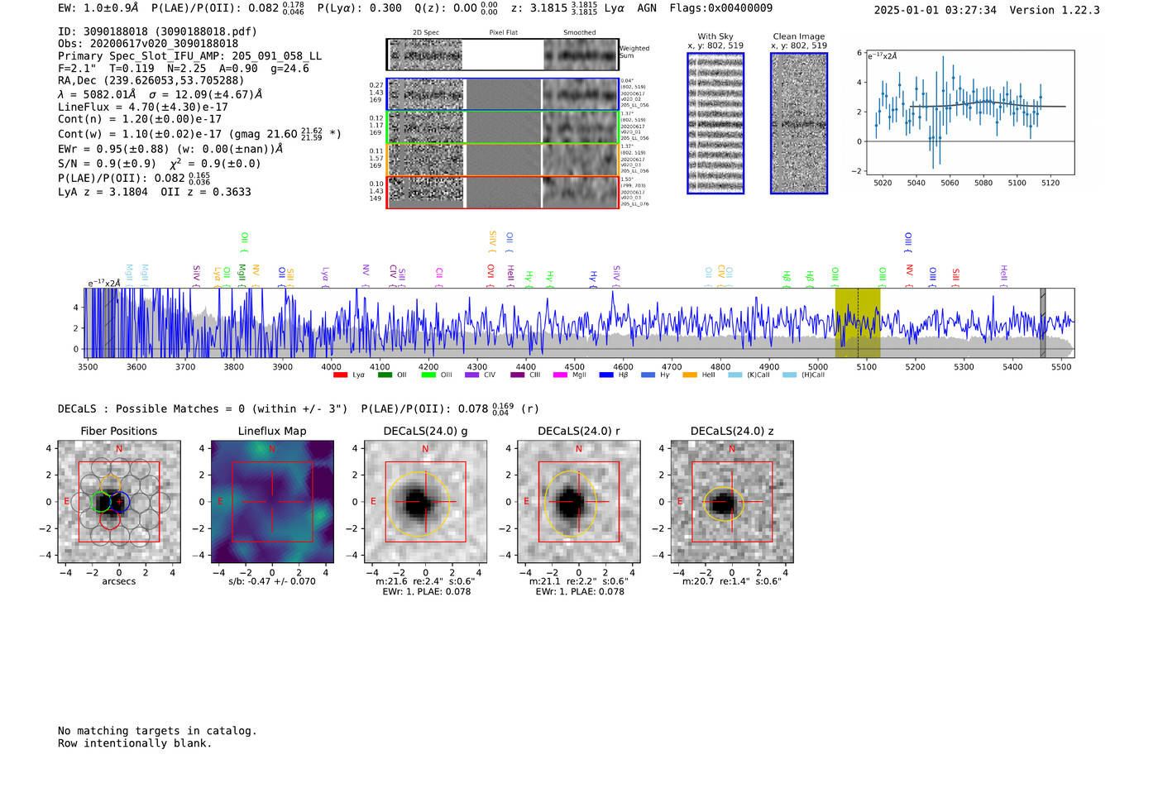Click the timestamp 2025-01-01 03:27:34
The height and width of the screenshot is (788, 1158).
(x=935, y=10)
